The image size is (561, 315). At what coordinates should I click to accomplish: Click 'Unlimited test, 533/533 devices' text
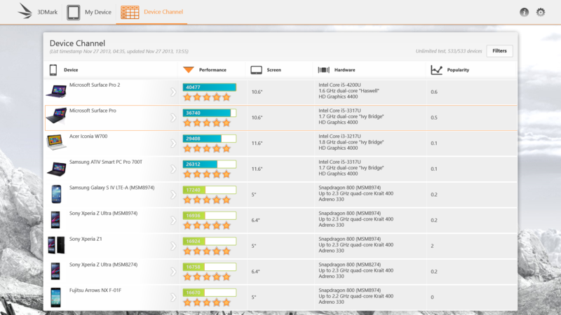pos(449,51)
